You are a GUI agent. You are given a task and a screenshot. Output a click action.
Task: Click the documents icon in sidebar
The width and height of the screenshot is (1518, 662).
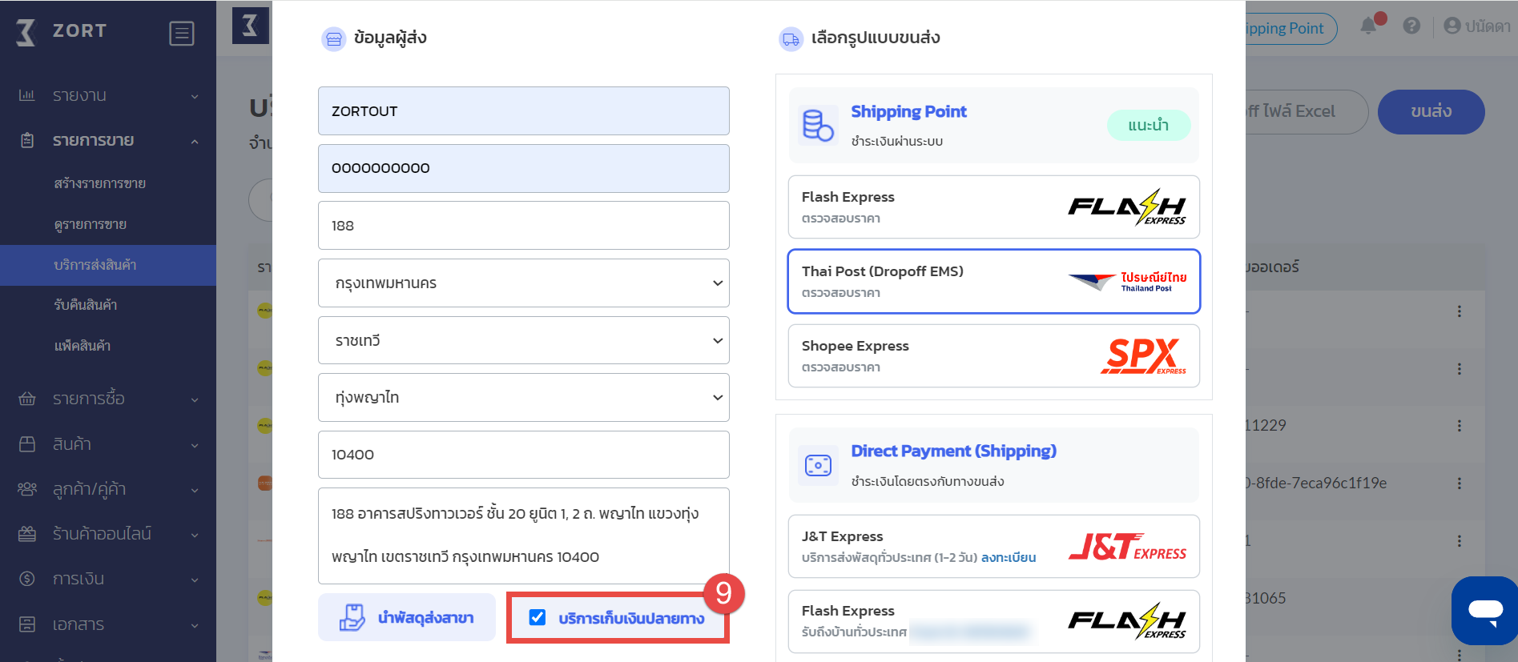click(26, 624)
